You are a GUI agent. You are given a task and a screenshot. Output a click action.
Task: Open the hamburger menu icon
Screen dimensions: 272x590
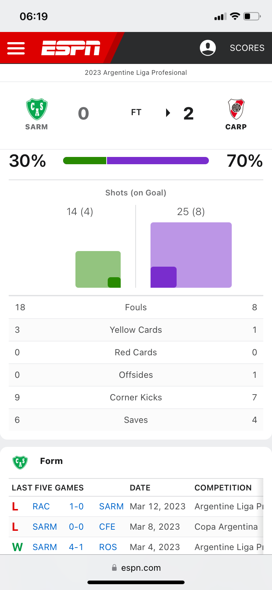point(16,48)
